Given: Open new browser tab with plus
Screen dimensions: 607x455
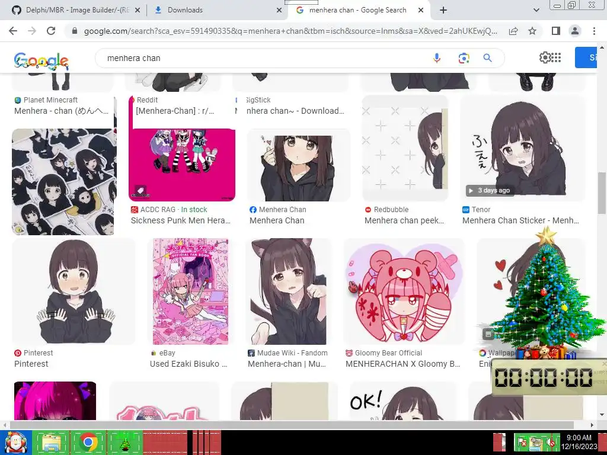Looking at the screenshot, I should [x=443, y=10].
